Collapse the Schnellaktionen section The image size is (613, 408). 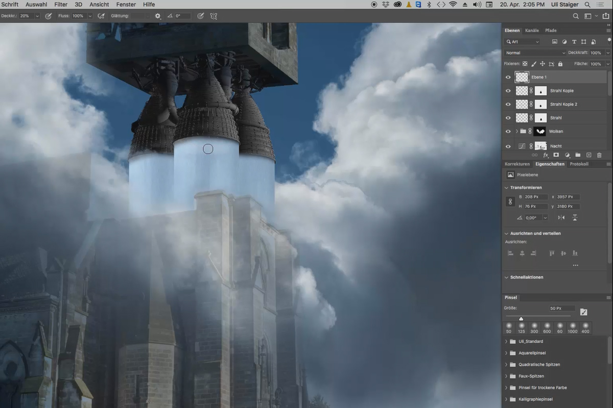tap(507, 277)
